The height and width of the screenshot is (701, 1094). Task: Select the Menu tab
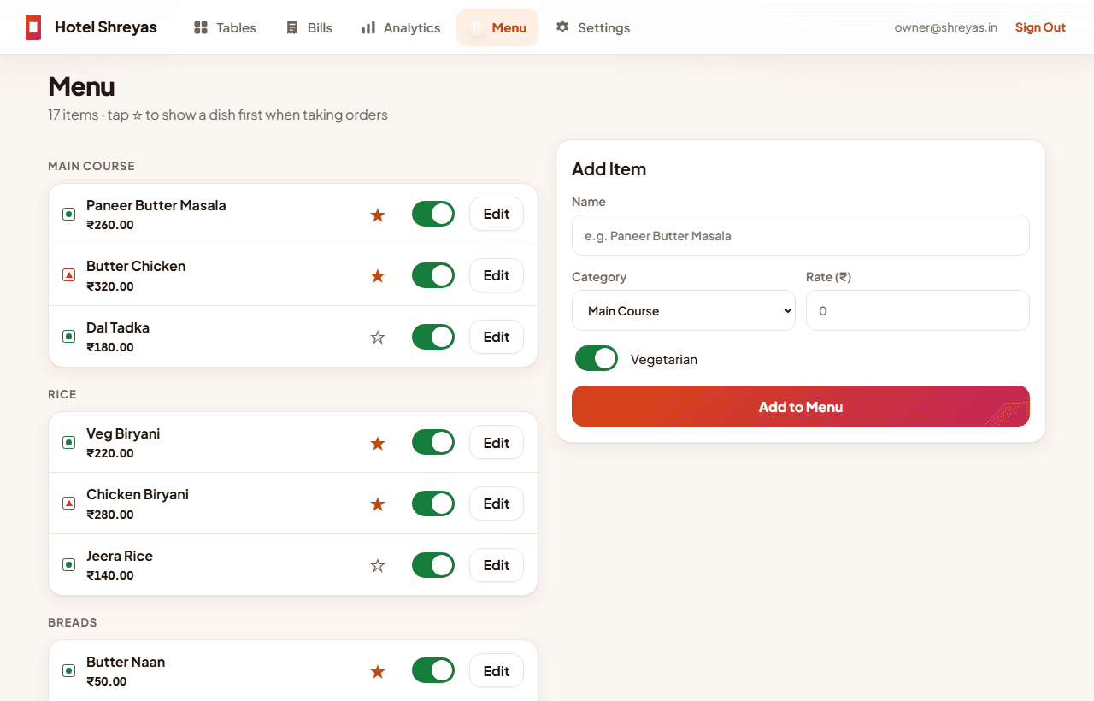click(497, 27)
